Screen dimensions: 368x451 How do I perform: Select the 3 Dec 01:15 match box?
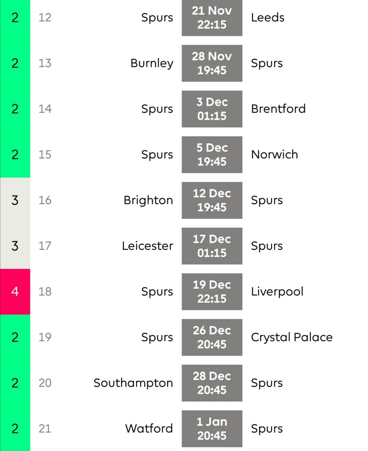(212, 109)
